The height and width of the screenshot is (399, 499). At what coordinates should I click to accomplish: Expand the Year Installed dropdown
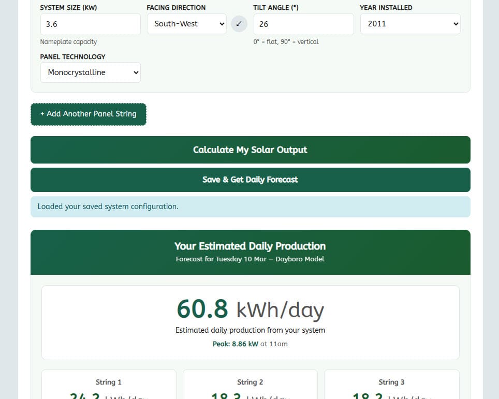(x=410, y=24)
